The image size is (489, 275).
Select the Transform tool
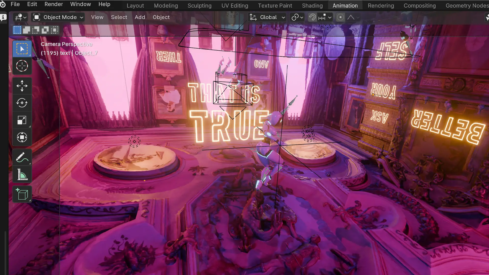22,137
